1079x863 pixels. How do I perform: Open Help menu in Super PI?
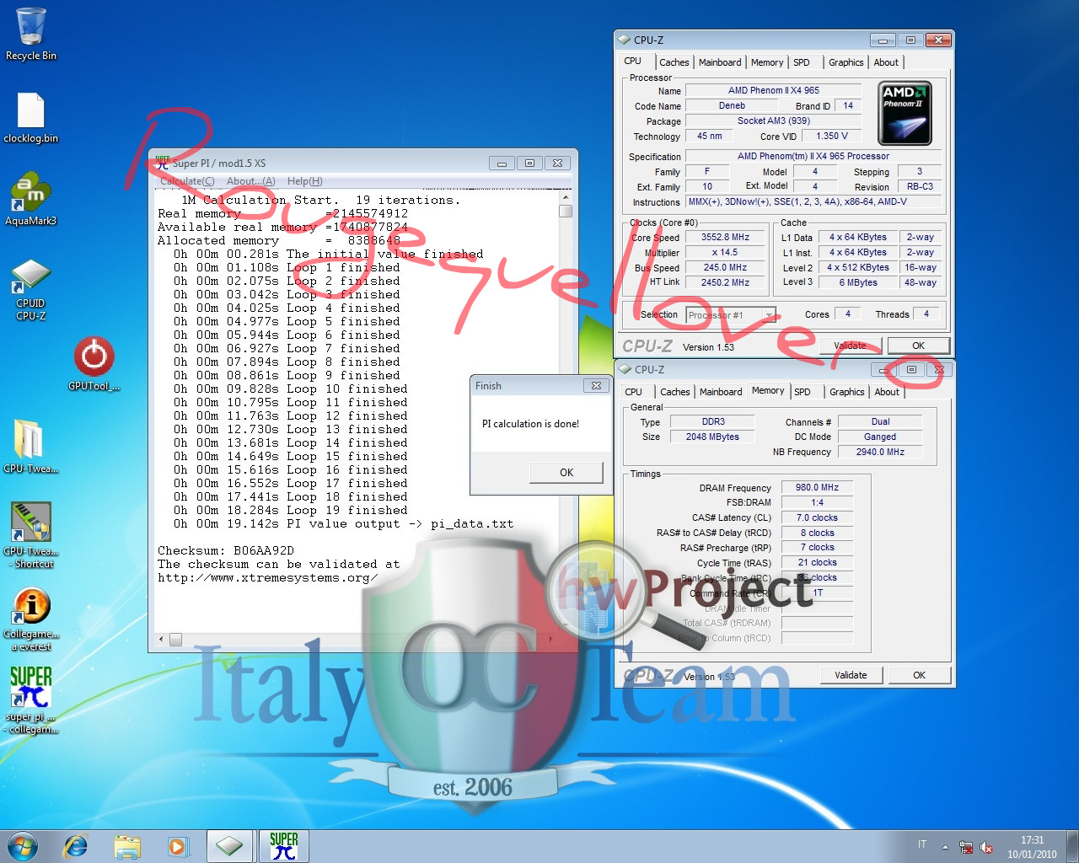tap(304, 181)
